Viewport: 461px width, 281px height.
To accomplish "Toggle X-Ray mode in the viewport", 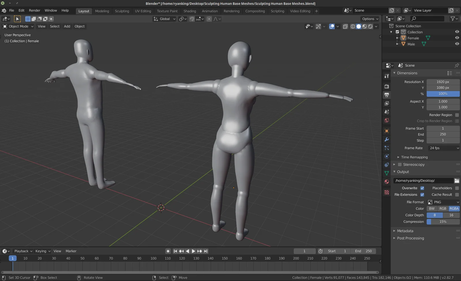I will [345, 26].
